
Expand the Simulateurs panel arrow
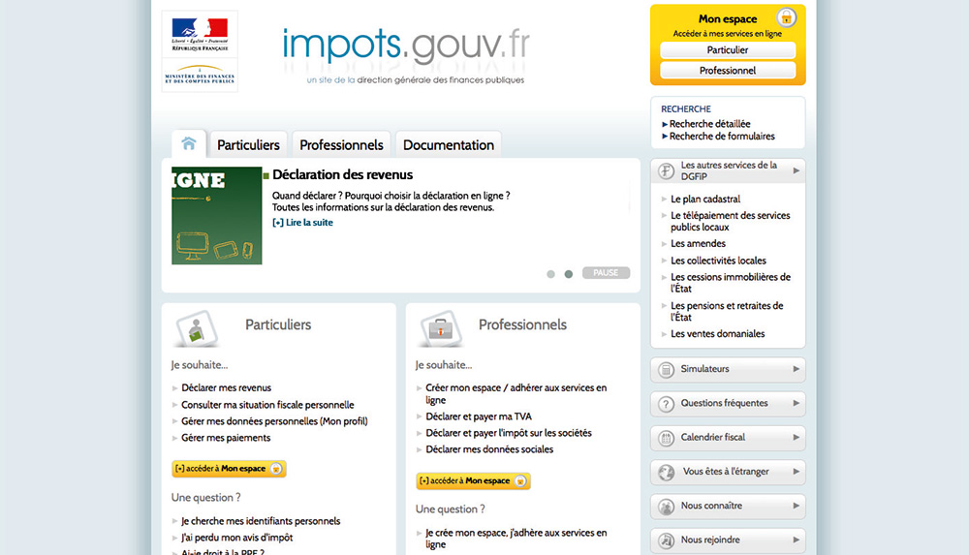(796, 369)
